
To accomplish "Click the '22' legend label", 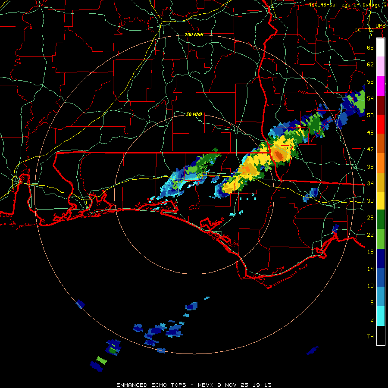I will coord(370,235).
